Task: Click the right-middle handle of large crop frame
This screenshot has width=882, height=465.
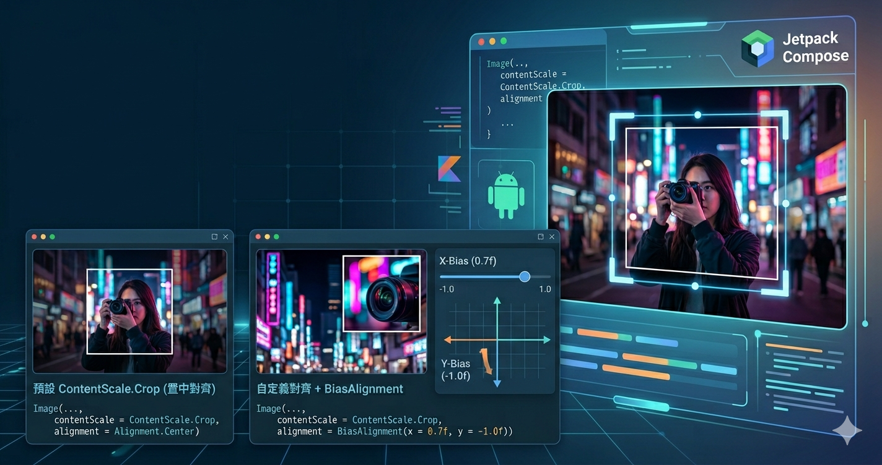Action: click(x=785, y=203)
